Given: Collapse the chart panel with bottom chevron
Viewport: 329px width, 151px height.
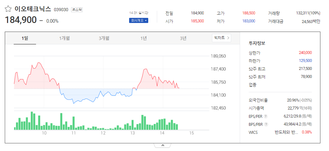Looking at the screenshot, I should coord(163,145).
